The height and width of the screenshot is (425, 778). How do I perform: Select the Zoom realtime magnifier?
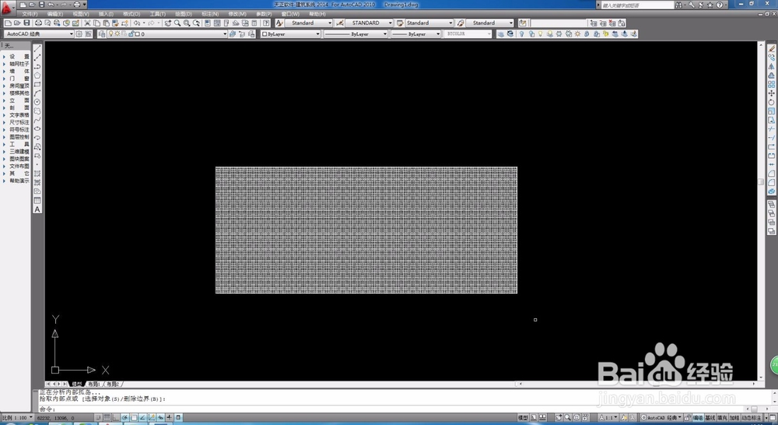[x=177, y=23]
